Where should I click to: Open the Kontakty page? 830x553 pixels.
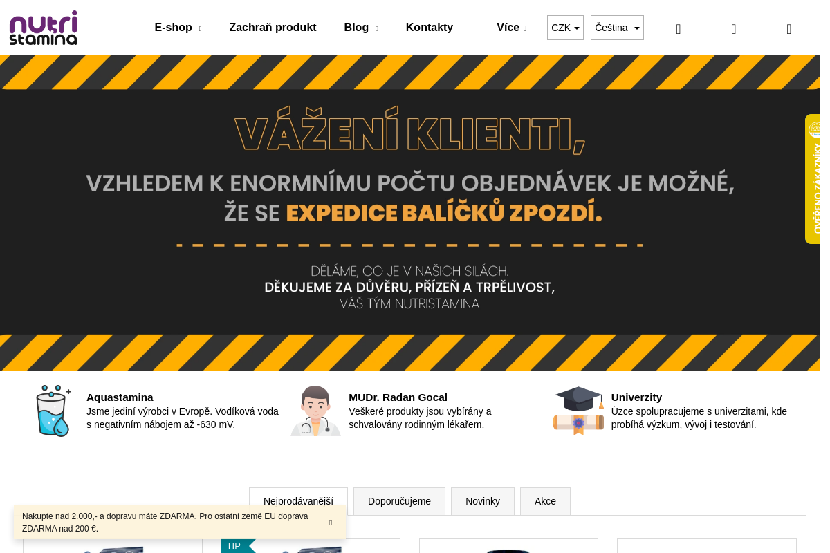(429, 28)
